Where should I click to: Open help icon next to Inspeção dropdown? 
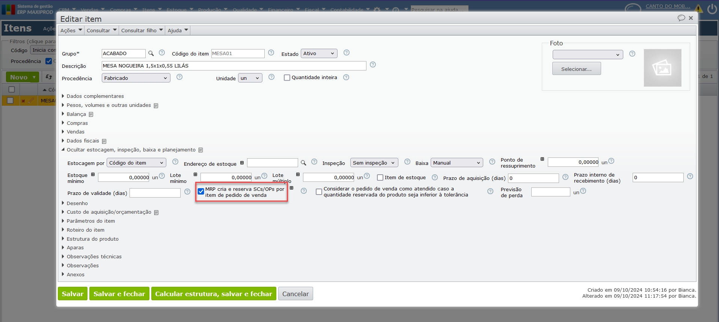[407, 162]
